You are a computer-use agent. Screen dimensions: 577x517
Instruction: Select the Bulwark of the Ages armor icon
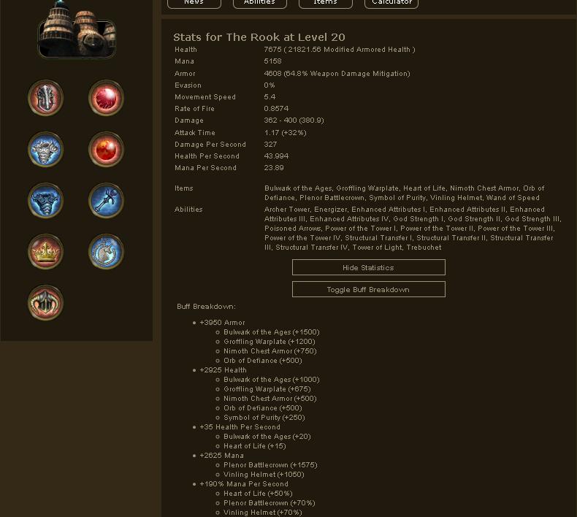click(x=45, y=99)
